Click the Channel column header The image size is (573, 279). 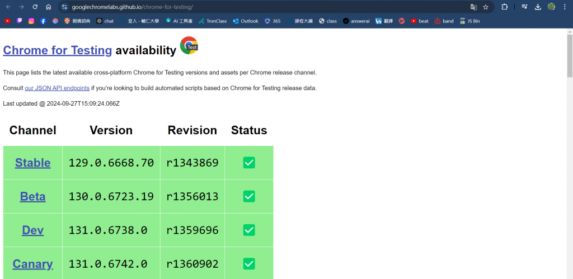pos(33,130)
